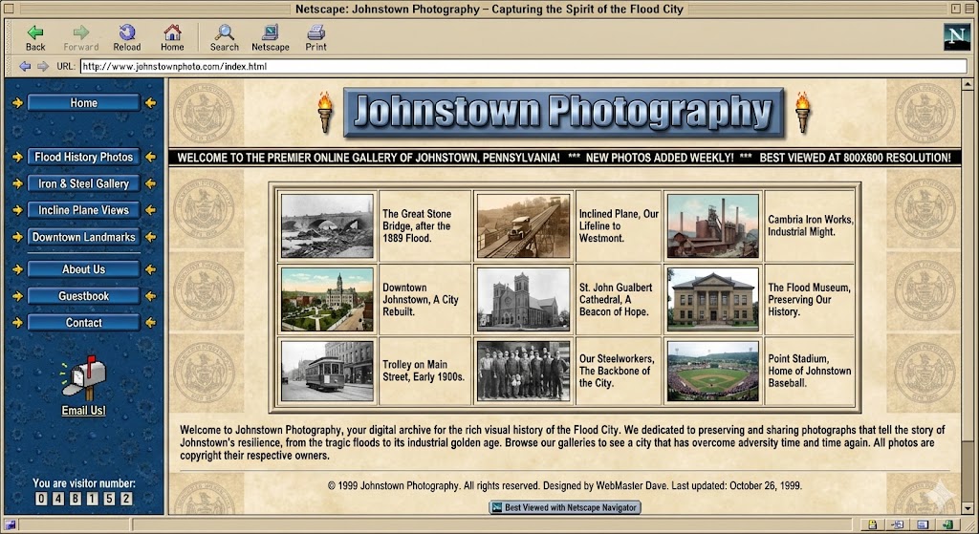Click caption 'Trolley on Main Street, Early 1900s.'

pos(424,371)
